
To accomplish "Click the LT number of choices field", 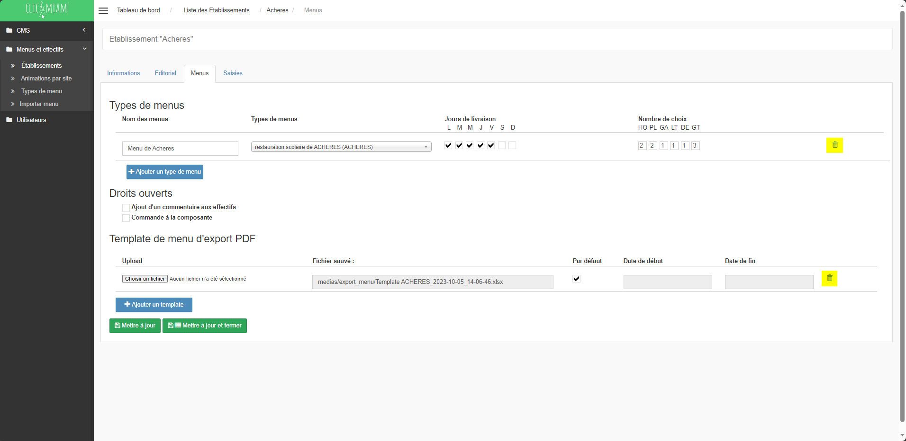I will 674,146.
